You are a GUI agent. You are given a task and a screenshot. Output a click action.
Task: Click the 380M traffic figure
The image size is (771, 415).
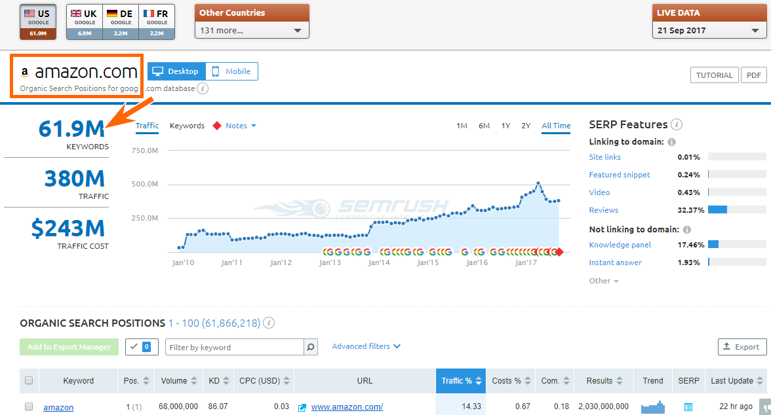75,179
